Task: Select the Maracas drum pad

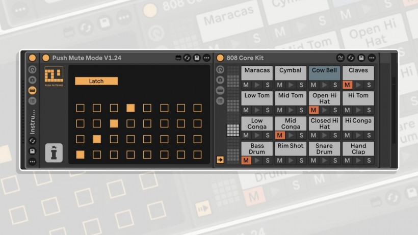Action: (x=257, y=73)
